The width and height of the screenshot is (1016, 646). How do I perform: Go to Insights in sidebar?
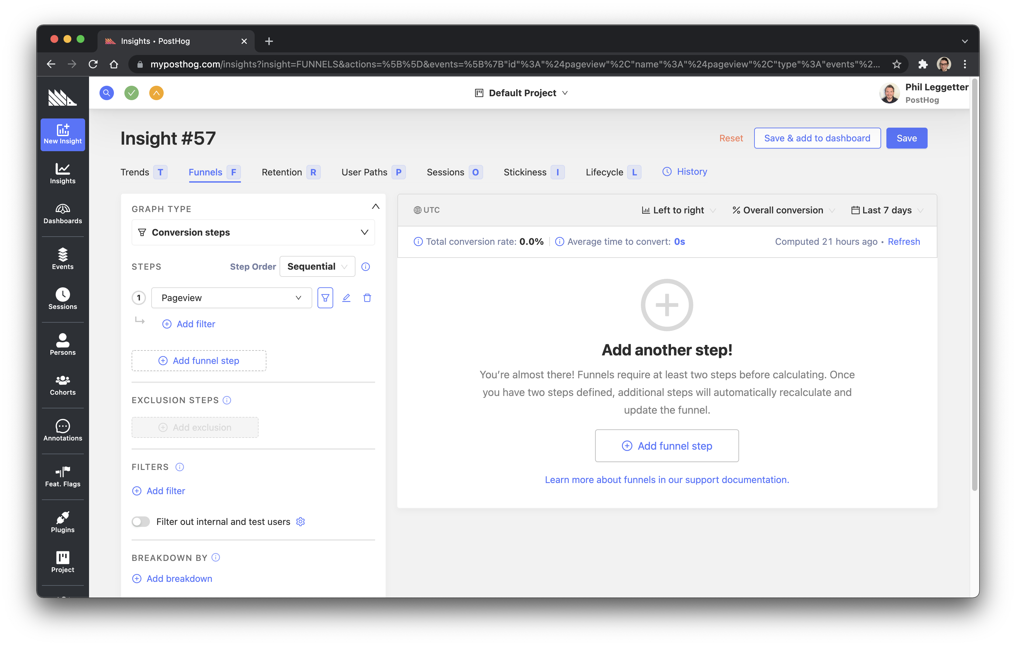pos(63,173)
